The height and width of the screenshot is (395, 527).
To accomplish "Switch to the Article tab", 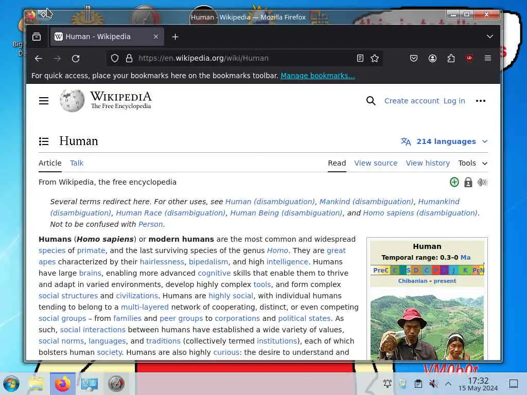I will point(50,163).
